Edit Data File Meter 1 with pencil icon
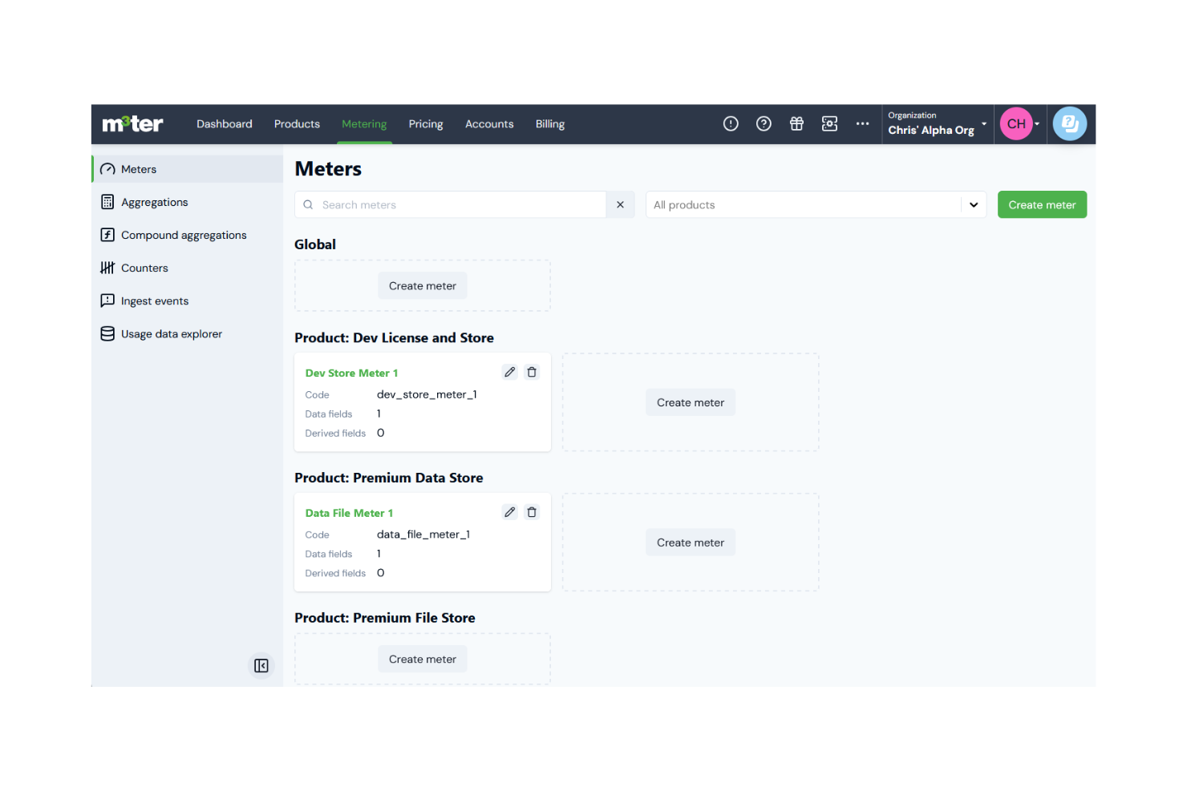 509,512
